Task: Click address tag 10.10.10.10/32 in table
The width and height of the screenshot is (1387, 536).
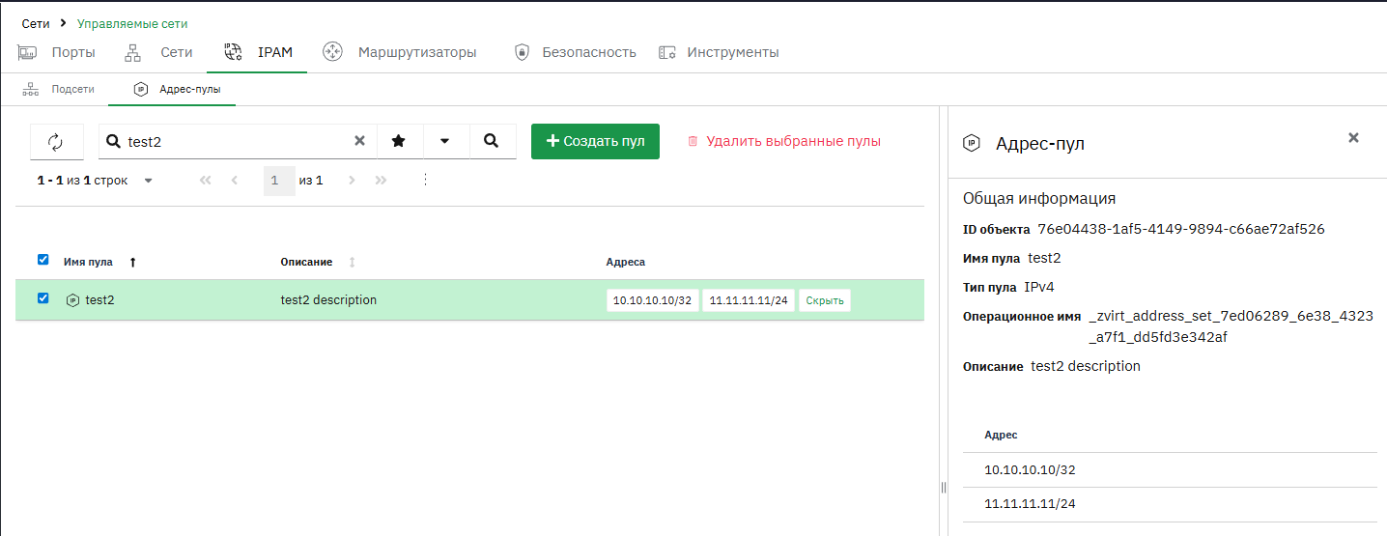Action: pyautogui.click(x=653, y=300)
